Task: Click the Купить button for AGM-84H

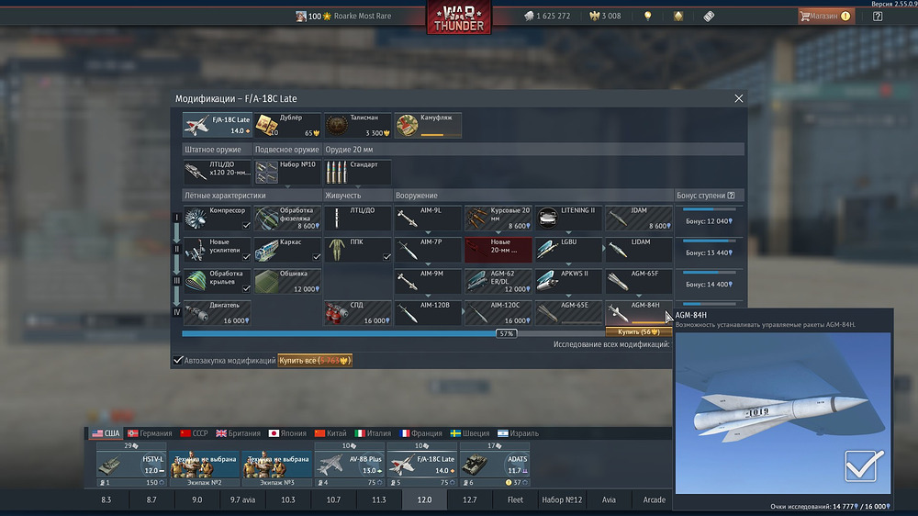Action: [x=638, y=331]
